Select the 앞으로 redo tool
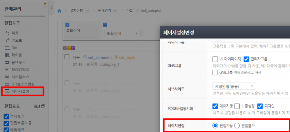The width and height of the screenshot is (290, 132). (14, 40)
